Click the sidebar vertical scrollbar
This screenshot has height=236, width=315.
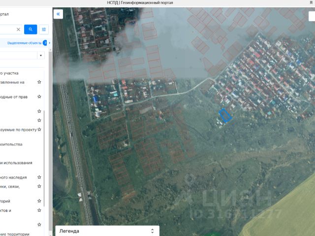pos(50,141)
